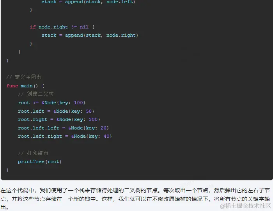Click the paragraph starting '在这个代码中'
273x211 pixels.
[x=135, y=199]
